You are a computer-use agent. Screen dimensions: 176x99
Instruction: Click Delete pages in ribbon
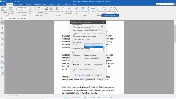(x=4, y=12)
